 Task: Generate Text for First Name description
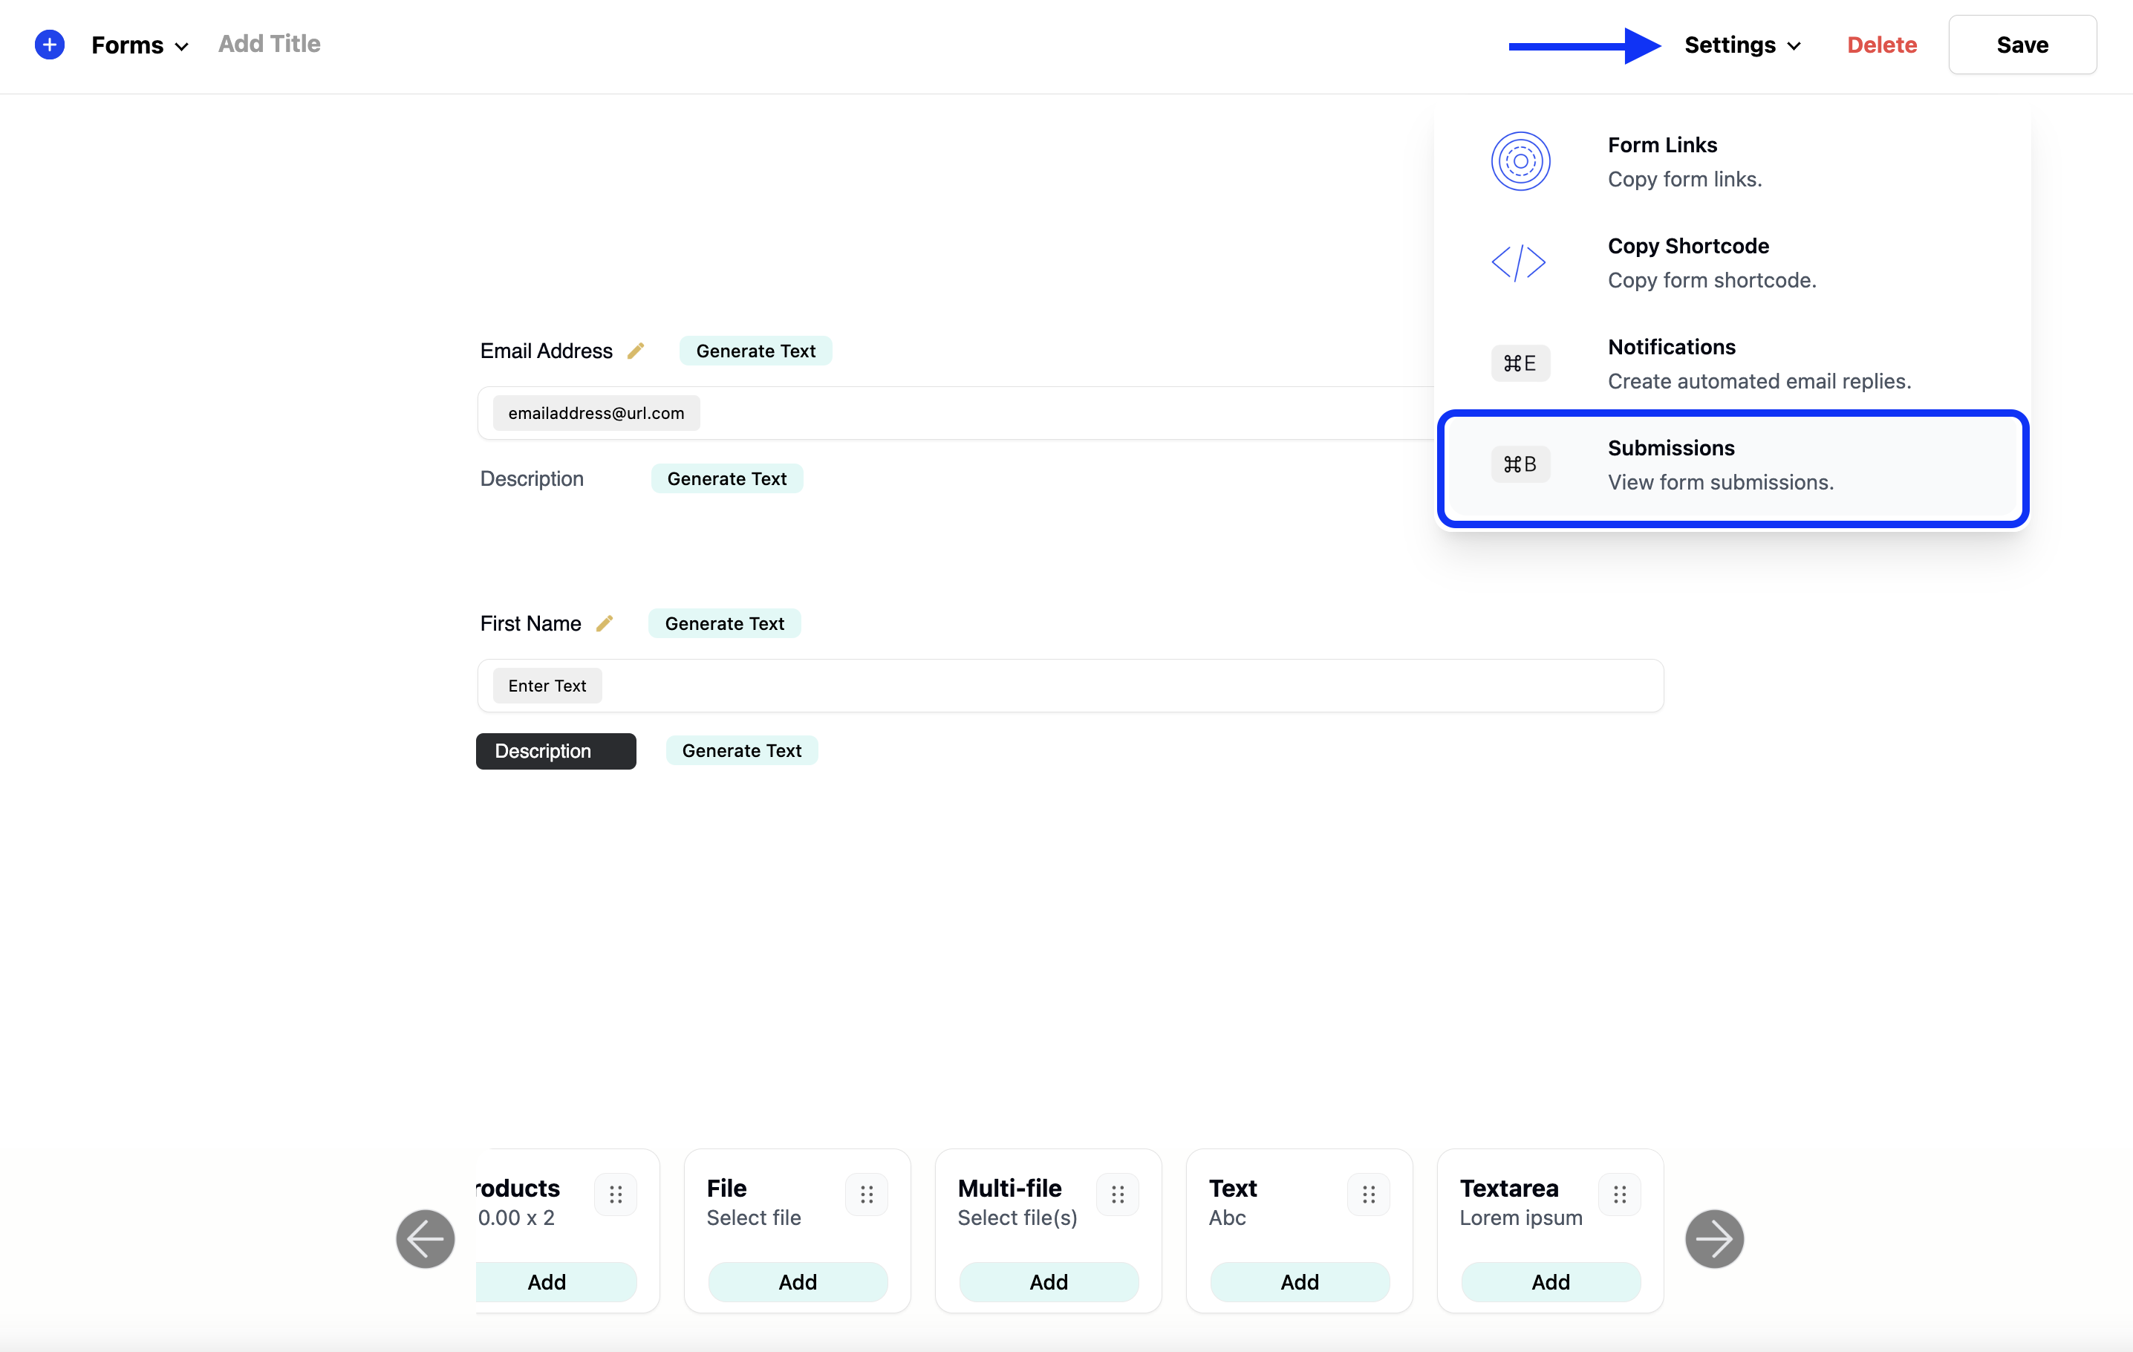click(x=741, y=750)
